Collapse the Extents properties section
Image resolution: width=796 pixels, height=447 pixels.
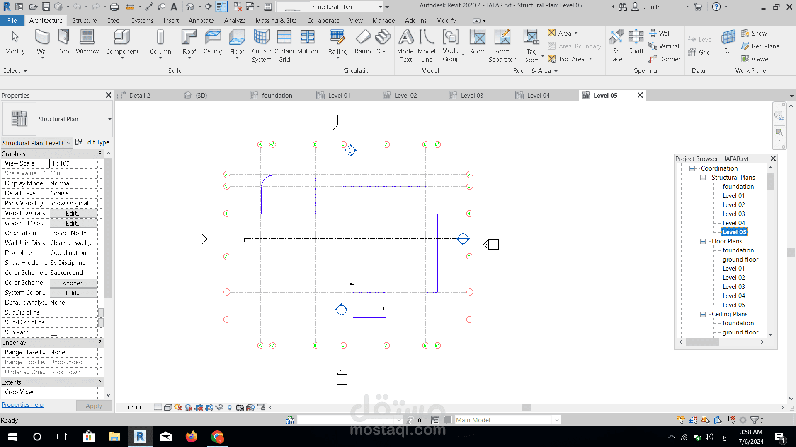(100, 382)
